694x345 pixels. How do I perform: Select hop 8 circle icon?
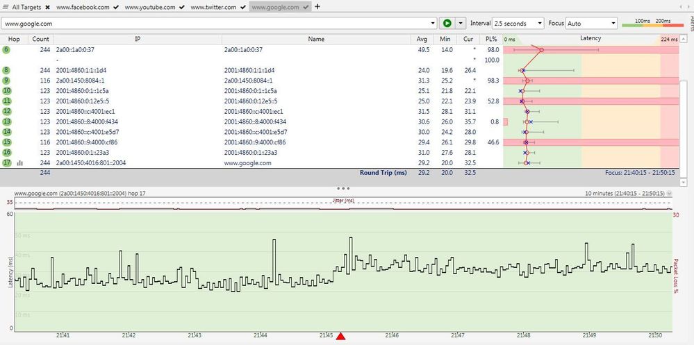click(6, 70)
